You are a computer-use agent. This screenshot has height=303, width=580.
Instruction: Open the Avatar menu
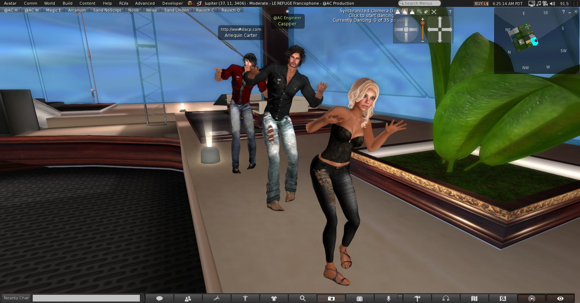tap(10, 3)
